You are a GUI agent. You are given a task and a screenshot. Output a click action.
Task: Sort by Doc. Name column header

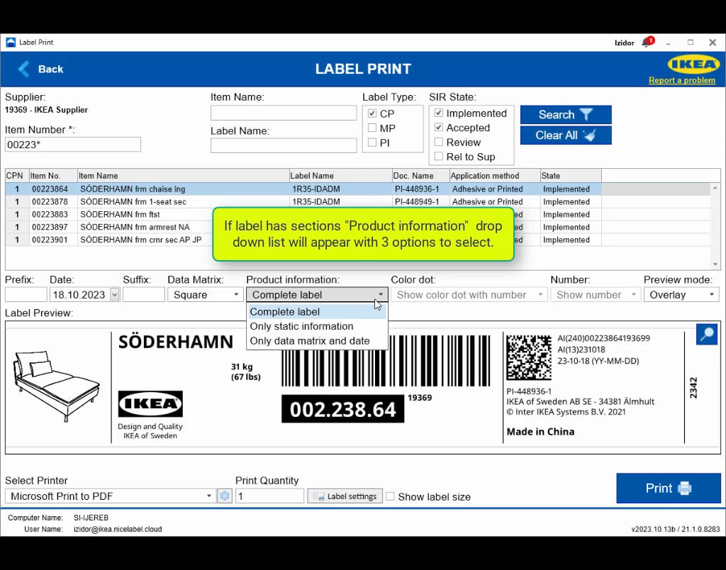[x=421, y=176]
